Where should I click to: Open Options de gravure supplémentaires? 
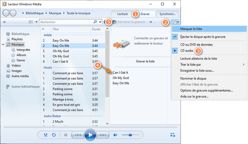pos(206,90)
